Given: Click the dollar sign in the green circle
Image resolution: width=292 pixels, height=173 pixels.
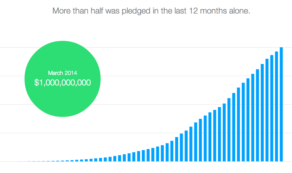Looking at the screenshot, I should click(x=36, y=83).
